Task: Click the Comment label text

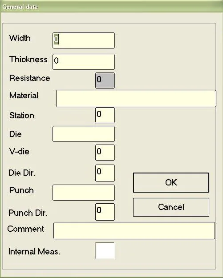Action: click(x=25, y=229)
